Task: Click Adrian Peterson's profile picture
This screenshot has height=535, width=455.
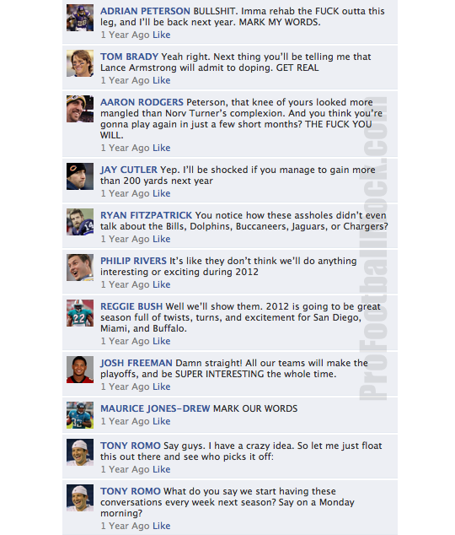Action: pyautogui.click(x=80, y=18)
